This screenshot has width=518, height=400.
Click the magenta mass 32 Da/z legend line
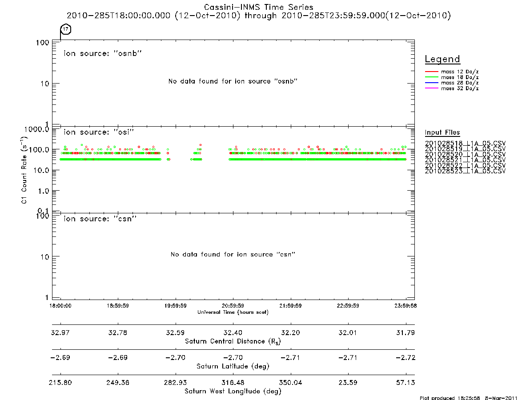click(x=431, y=88)
